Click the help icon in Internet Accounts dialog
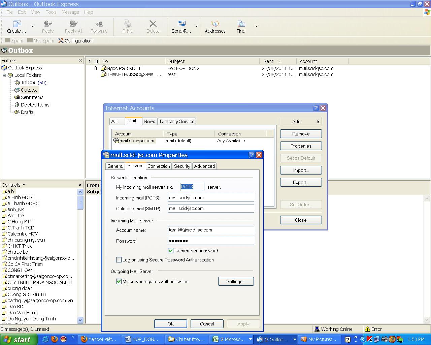 [x=316, y=108]
